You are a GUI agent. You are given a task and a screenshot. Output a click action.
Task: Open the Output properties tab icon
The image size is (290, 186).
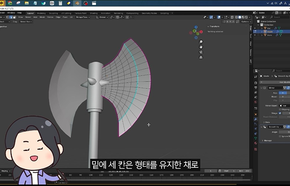tap(256, 88)
